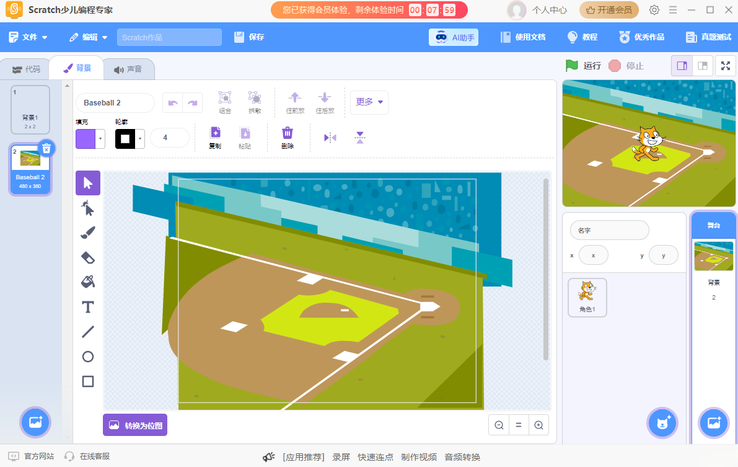The width and height of the screenshot is (738, 467).
Task: Select the Rectangle shape tool
Action: pos(88,381)
